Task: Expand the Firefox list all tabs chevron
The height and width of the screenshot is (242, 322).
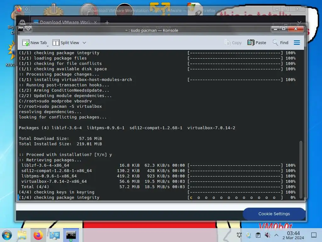Action: click(299, 22)
